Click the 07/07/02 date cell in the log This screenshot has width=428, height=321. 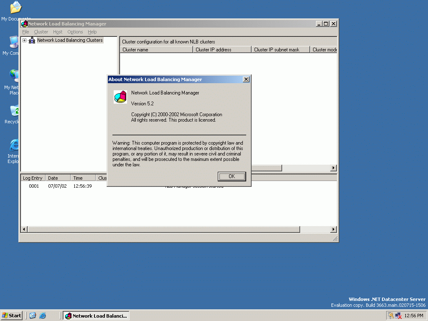tap(57, 186)
